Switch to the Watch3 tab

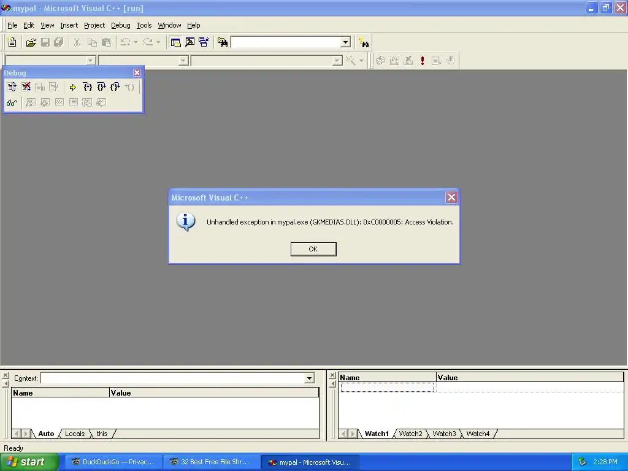[x=444, y=434]
